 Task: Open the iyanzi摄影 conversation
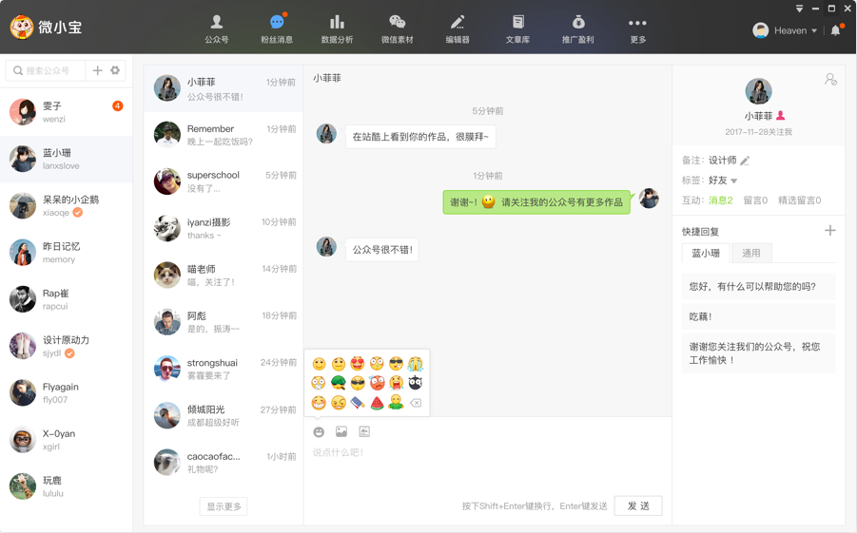tap(224, 228)
